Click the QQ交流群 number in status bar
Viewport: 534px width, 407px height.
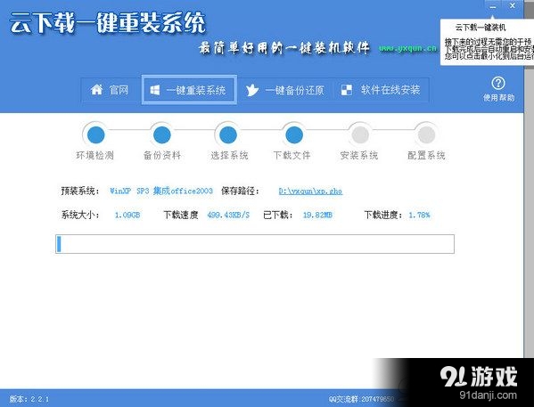pos(361,399)
